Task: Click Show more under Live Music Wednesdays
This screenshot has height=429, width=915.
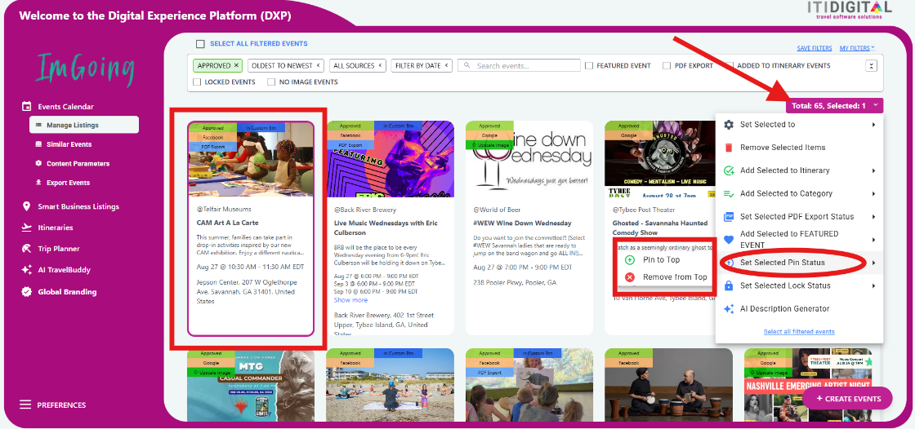Action: tap(350, 300)
